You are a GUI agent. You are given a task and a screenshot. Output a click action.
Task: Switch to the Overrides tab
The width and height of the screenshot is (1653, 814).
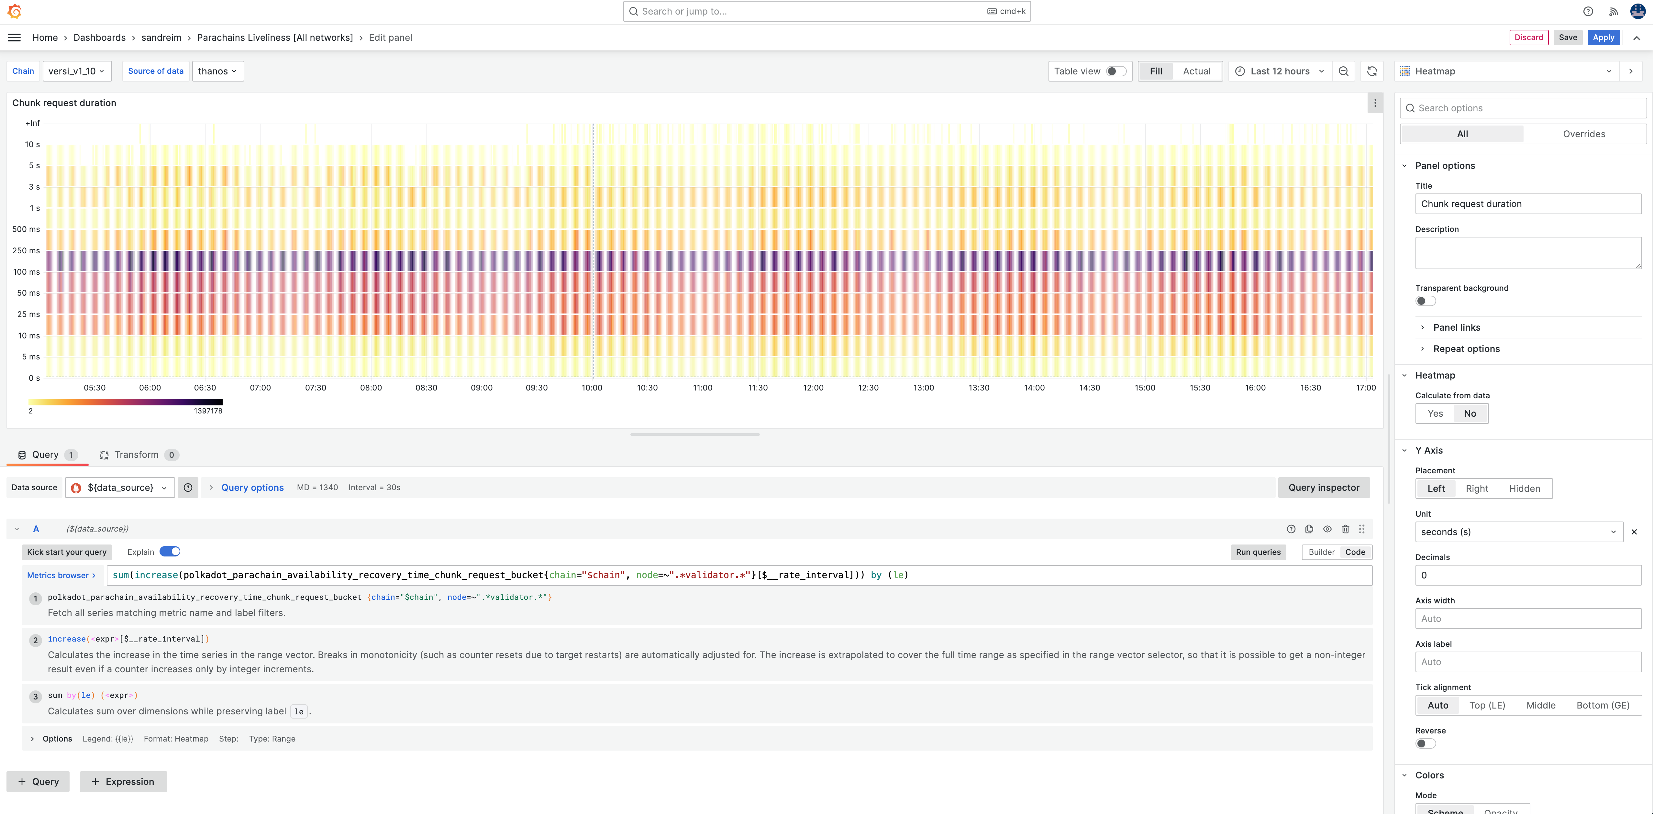coord(1584,134)
